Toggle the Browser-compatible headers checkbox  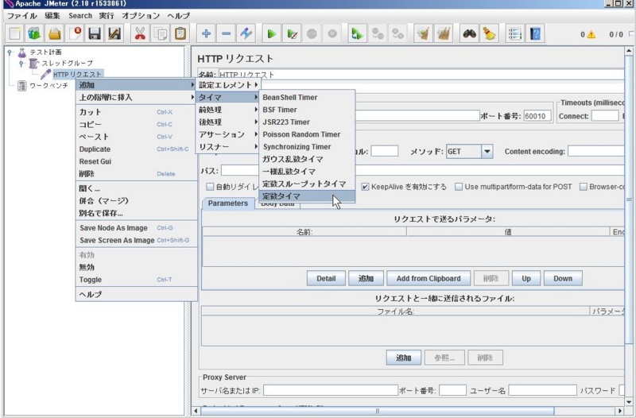[x=584, y=187]
